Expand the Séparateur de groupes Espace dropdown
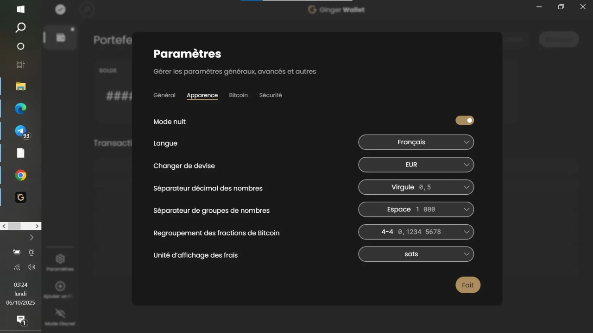 (416, 209)
